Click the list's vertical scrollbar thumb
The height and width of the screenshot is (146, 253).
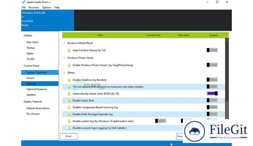227,110
